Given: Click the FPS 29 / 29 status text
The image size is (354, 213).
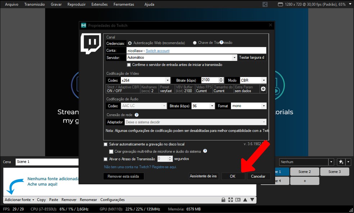Looking at the screenshot, I should (x=13, y=209).
